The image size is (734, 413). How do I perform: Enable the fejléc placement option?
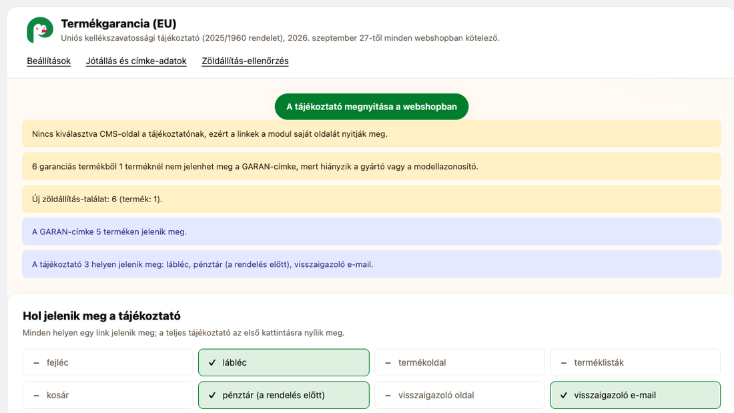pos(107,362)
